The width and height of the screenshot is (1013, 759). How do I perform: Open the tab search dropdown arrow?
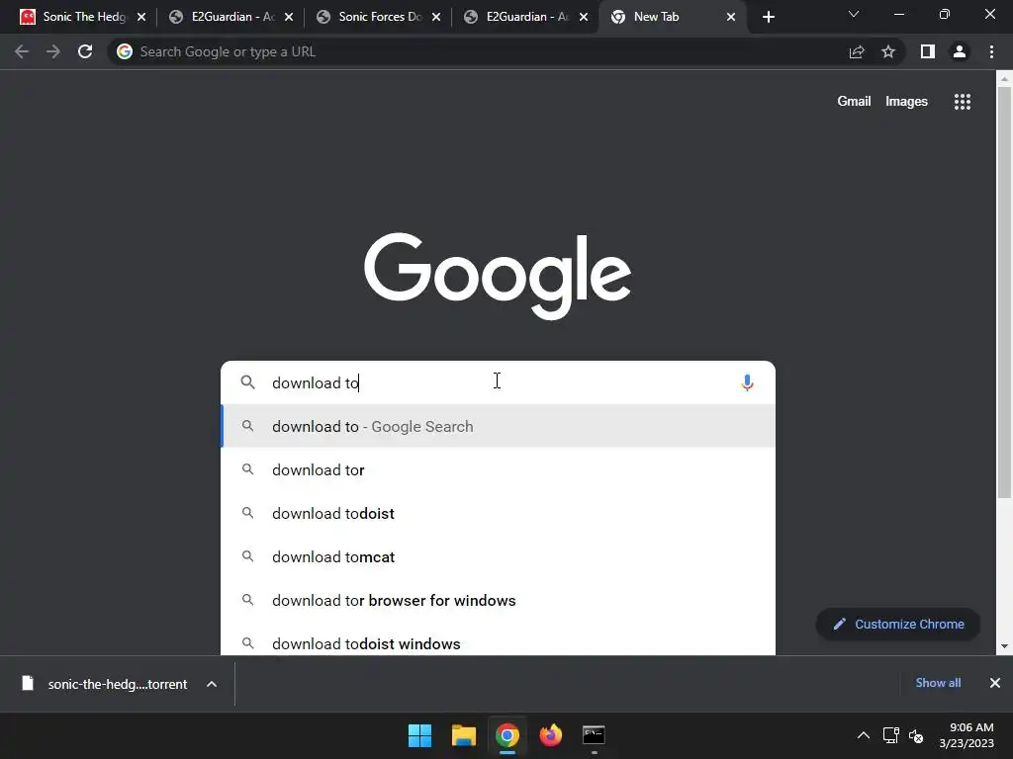854,14
